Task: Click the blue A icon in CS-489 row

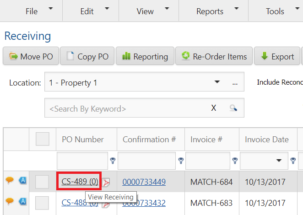Action: coord(22,181)
